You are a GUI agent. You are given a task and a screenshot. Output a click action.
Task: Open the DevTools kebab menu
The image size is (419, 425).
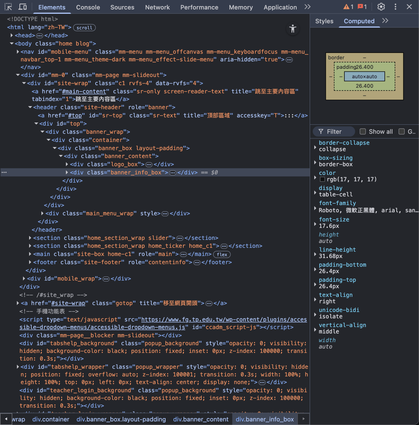click(x=395, y=7)
